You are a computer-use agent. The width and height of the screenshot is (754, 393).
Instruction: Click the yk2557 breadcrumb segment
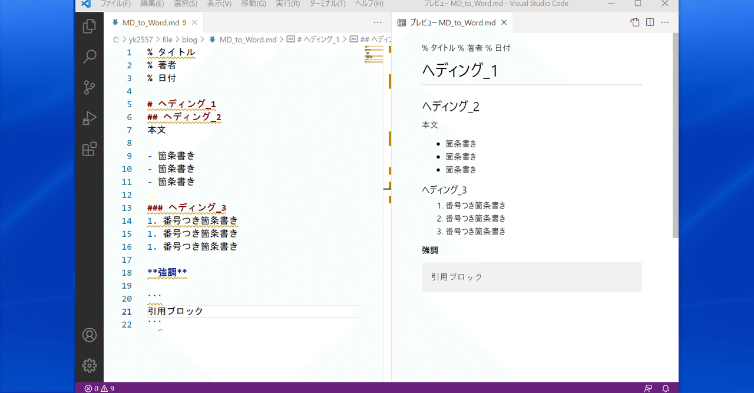tap(141, 39)
